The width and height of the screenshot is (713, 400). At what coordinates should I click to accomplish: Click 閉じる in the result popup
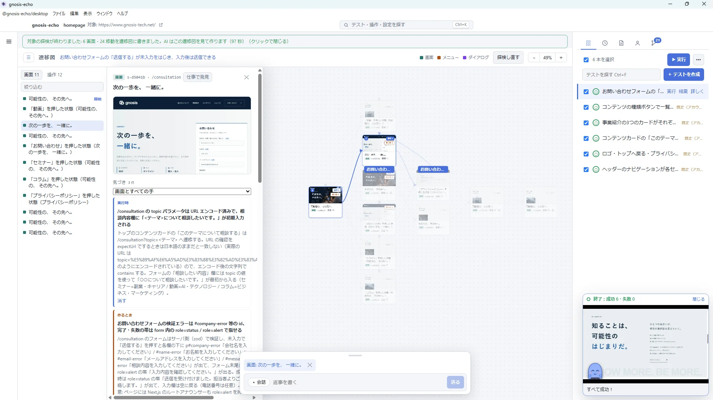(698, 299)
